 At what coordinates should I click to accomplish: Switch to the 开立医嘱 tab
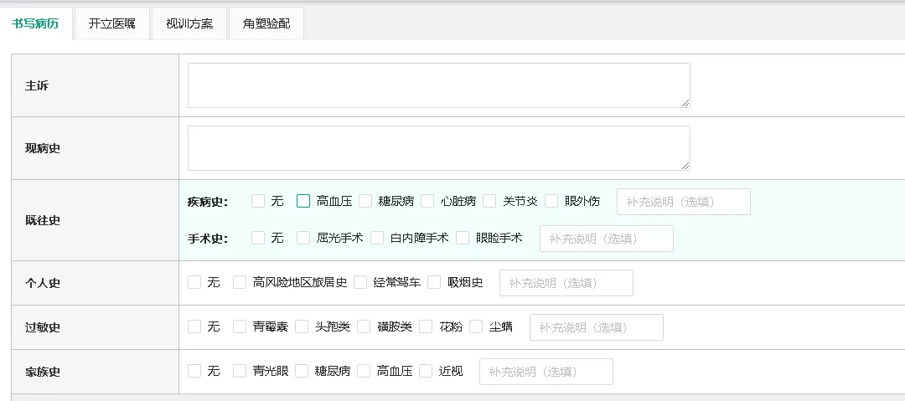pos(112,23)
